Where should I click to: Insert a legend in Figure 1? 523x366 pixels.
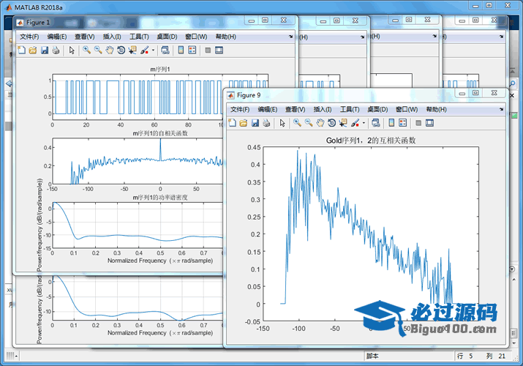tap(192, 51)
